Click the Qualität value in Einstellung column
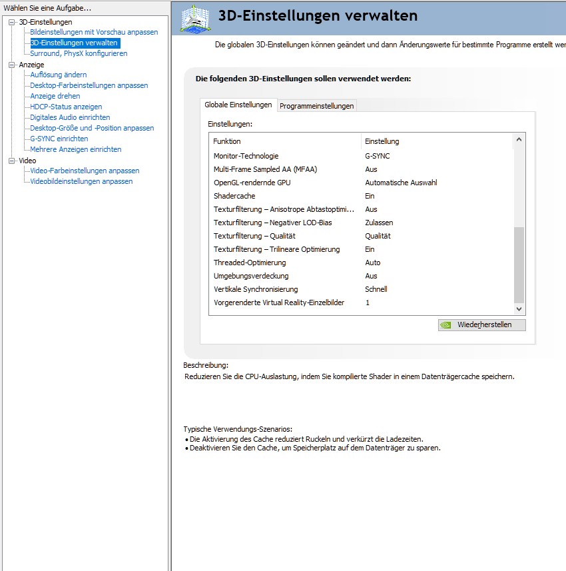566x571 pixels. [378, 236]
